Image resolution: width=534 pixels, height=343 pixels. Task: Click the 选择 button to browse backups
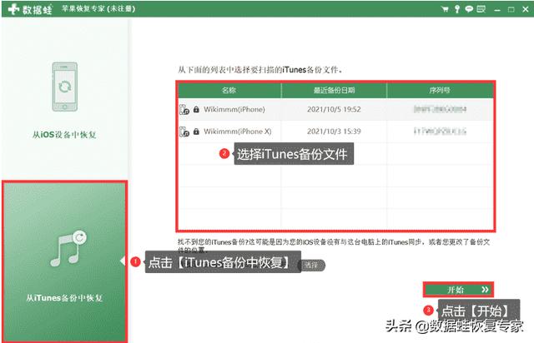311,265
